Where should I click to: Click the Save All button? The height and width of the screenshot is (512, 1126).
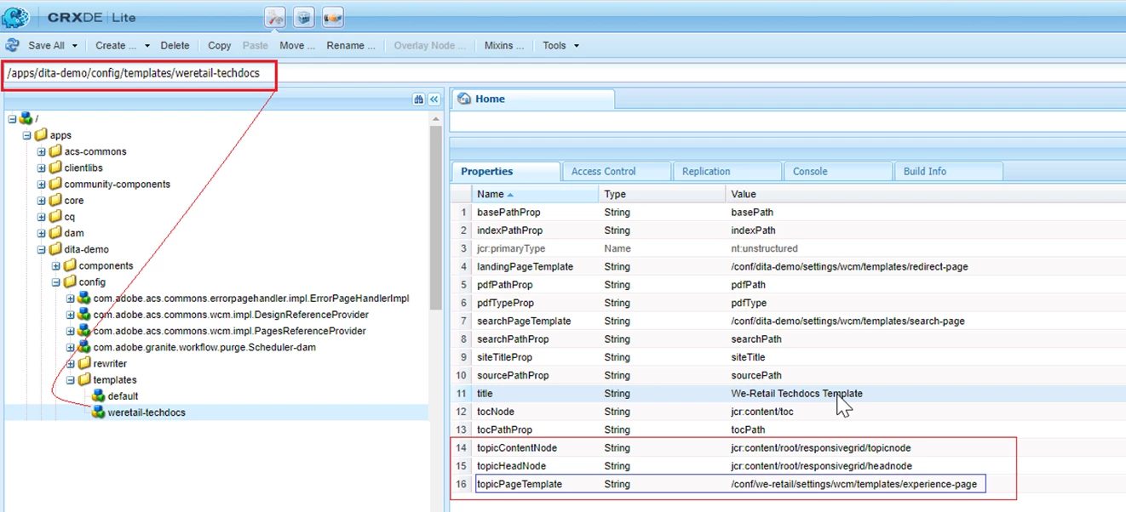[46, 46]
